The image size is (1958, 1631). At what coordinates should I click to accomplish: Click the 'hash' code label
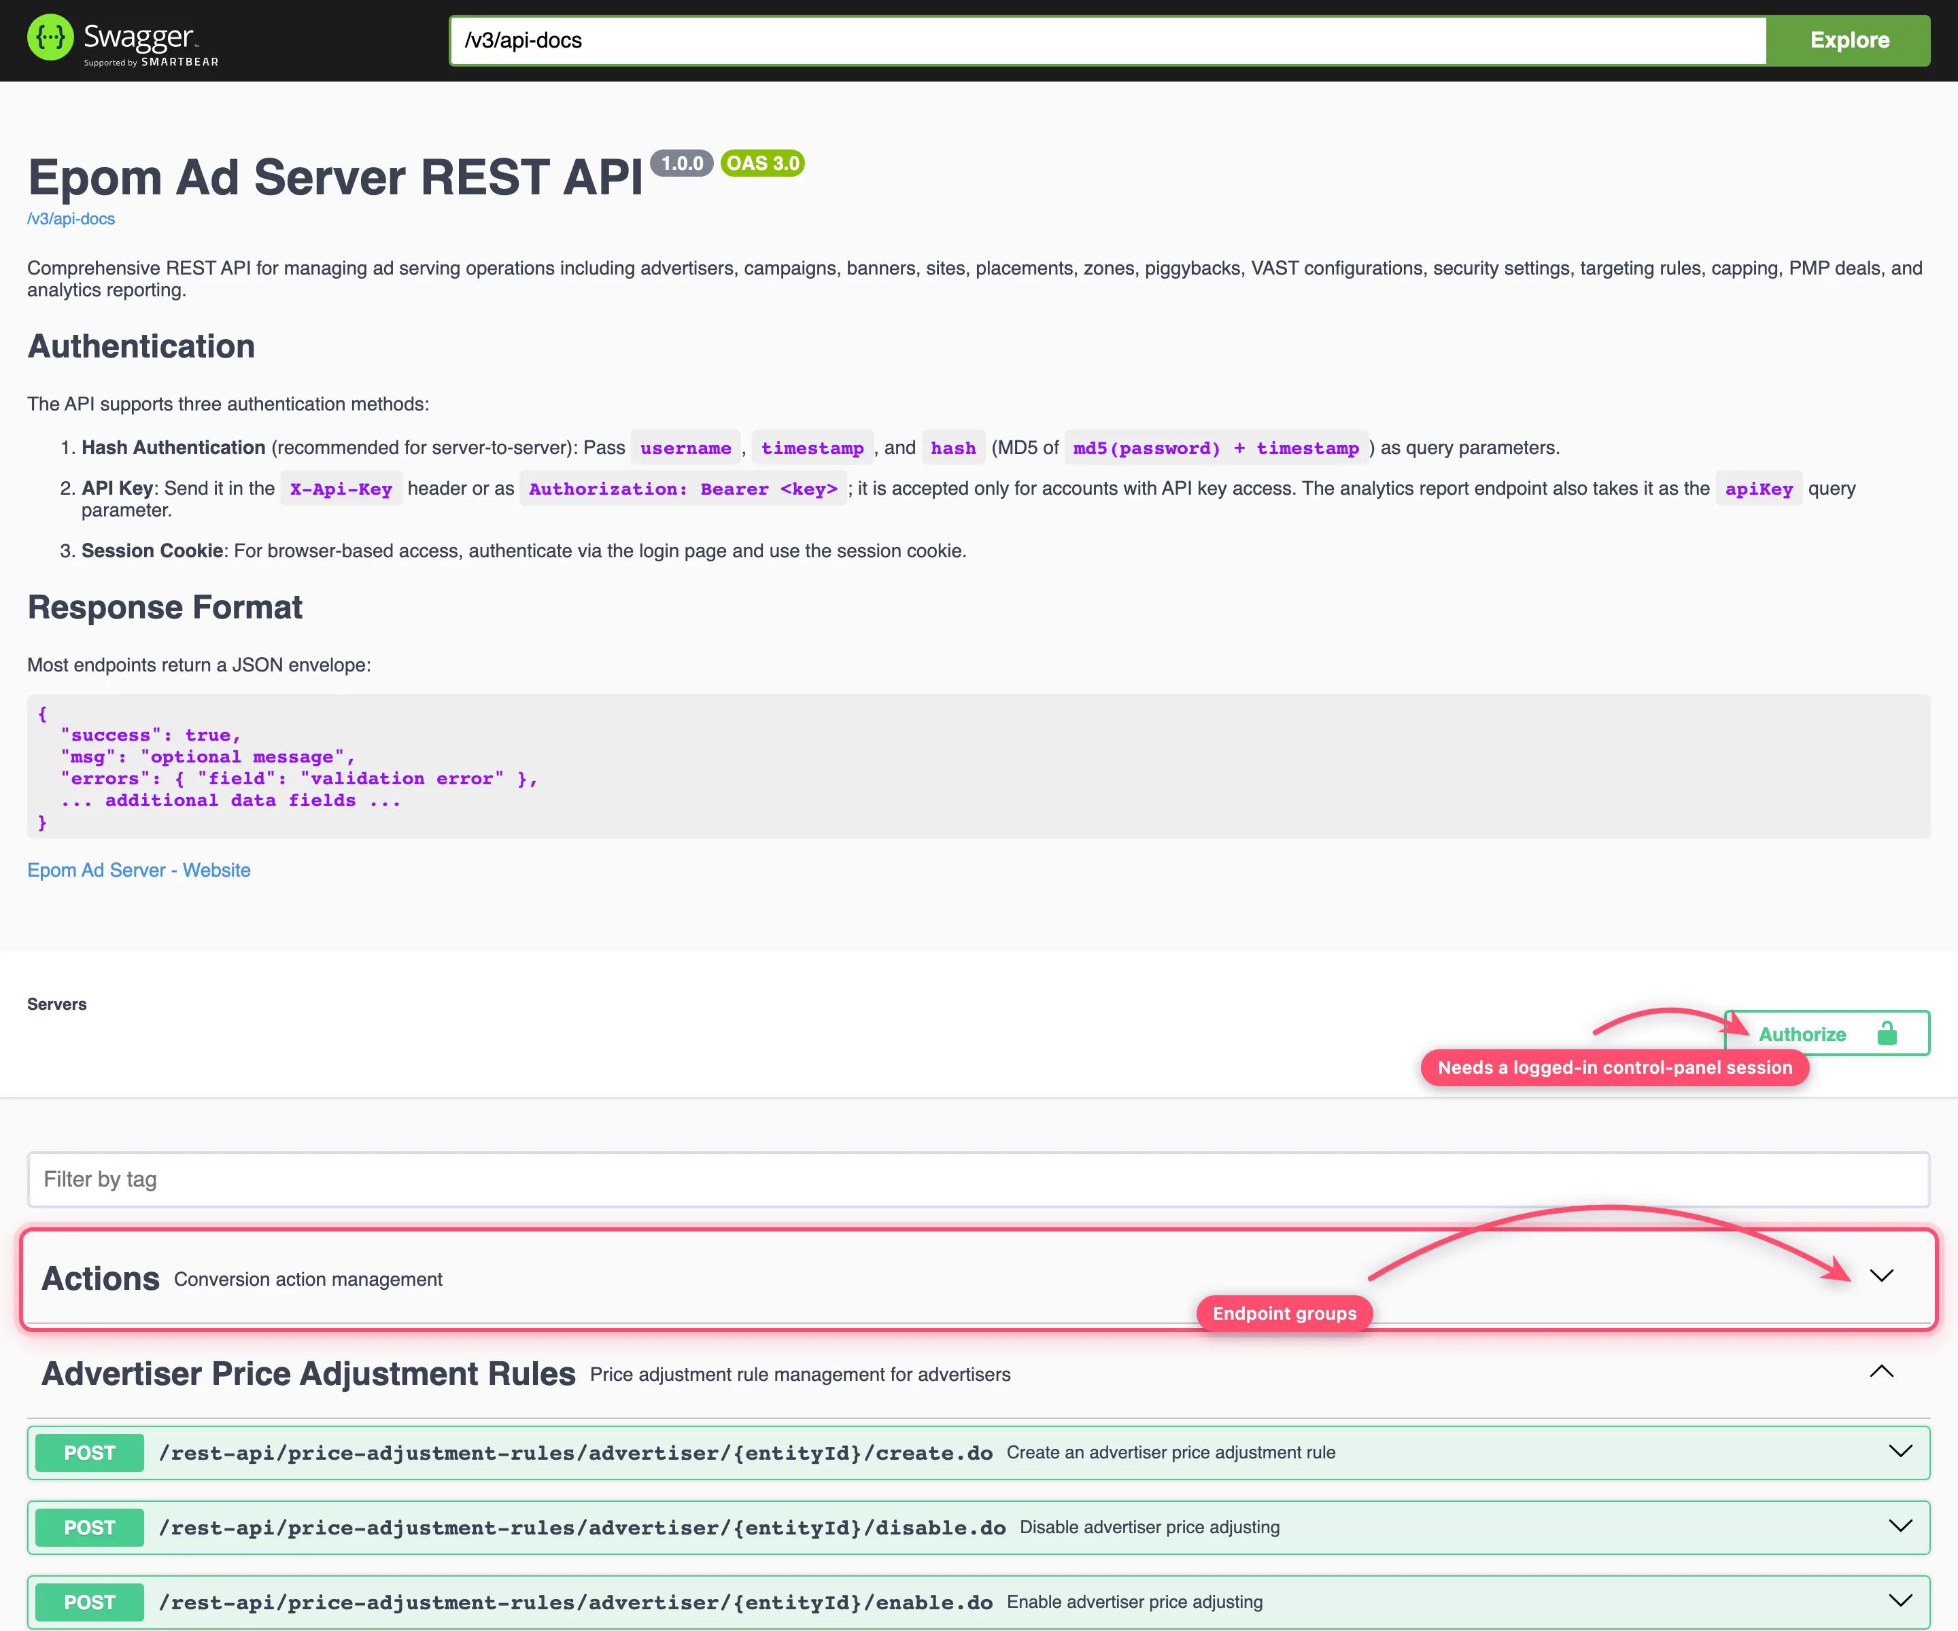pos(953,447)
